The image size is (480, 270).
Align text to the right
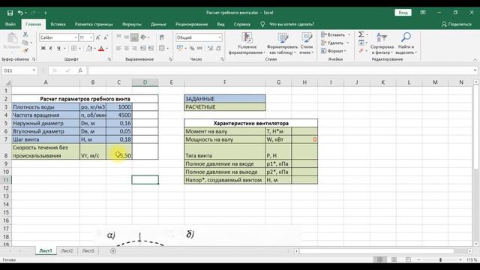click(x=134, y=48)
